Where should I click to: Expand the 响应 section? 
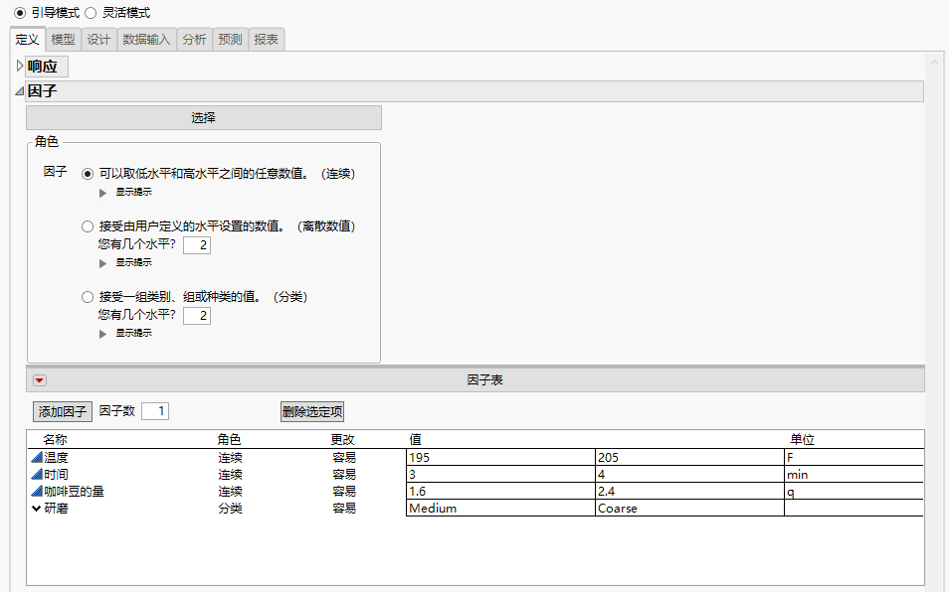tap(19, 66)
